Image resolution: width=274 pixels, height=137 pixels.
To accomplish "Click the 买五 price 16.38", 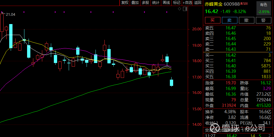I will tap(231, 77).
